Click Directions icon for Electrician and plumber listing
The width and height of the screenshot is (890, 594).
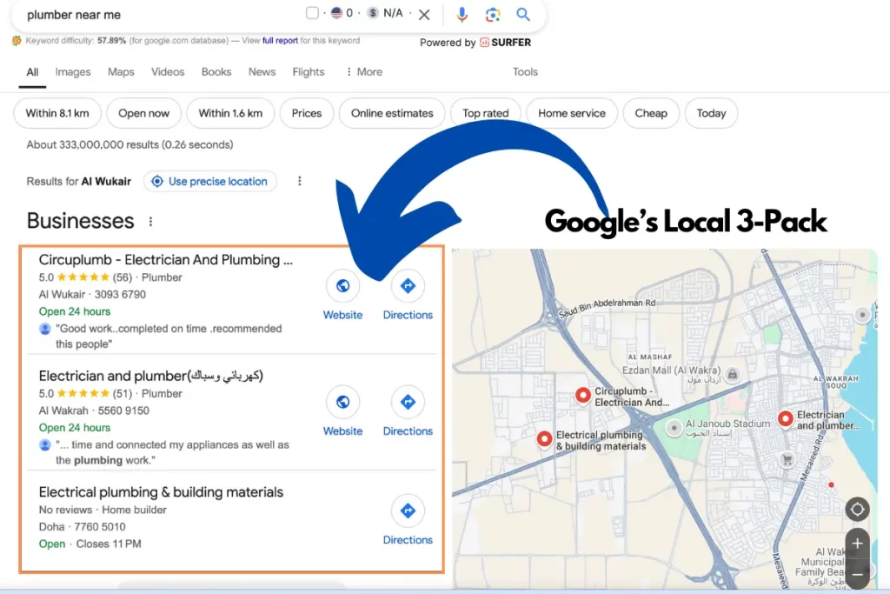coord(408,402)
